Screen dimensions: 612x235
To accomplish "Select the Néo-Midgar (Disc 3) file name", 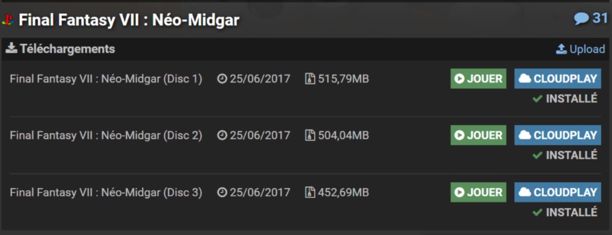I will tap(106, 193).
